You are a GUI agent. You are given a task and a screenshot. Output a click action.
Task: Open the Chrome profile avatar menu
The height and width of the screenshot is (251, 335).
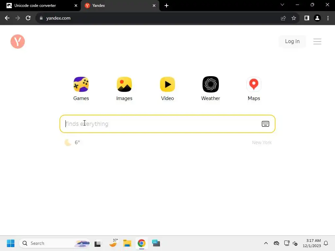tap(317, 18)
